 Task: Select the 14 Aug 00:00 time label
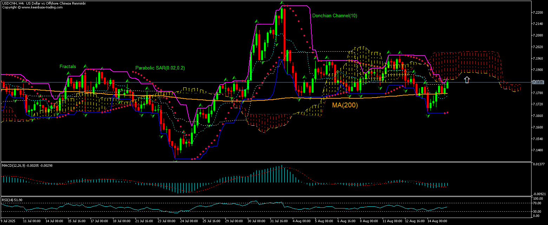[437, 221]
